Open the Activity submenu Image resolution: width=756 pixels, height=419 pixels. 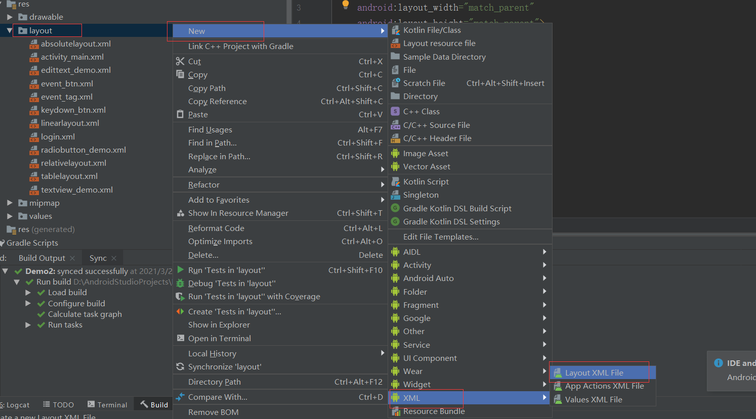tap(469, 265)
